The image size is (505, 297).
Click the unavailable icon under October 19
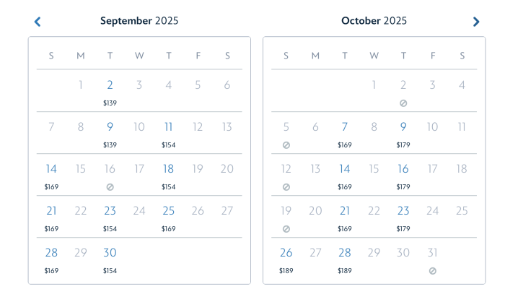286,229
